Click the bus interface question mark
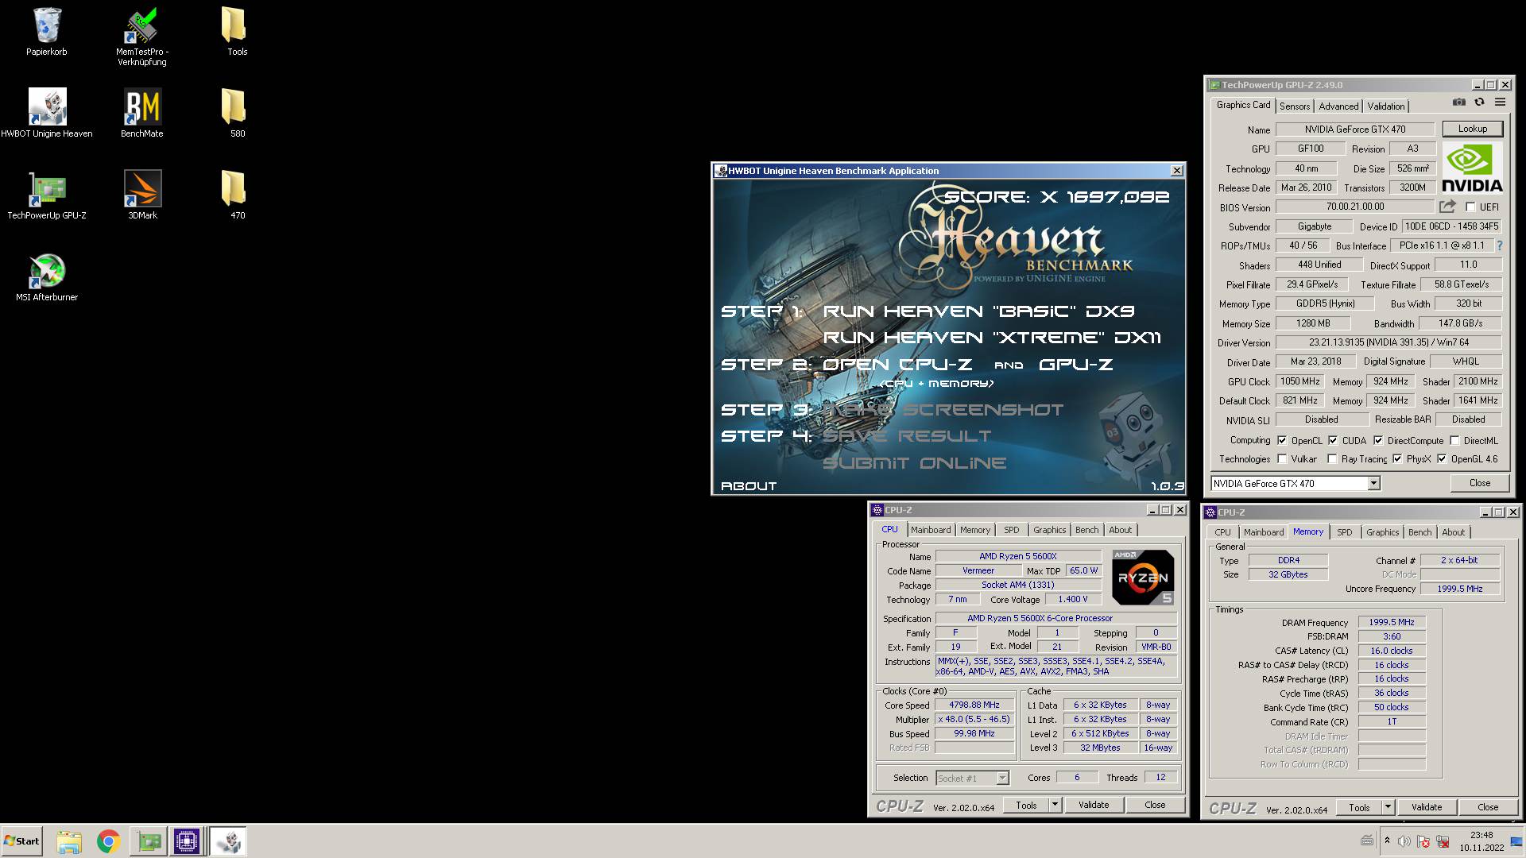Viewport: 1526px width, 858px height. [1500, 246]
